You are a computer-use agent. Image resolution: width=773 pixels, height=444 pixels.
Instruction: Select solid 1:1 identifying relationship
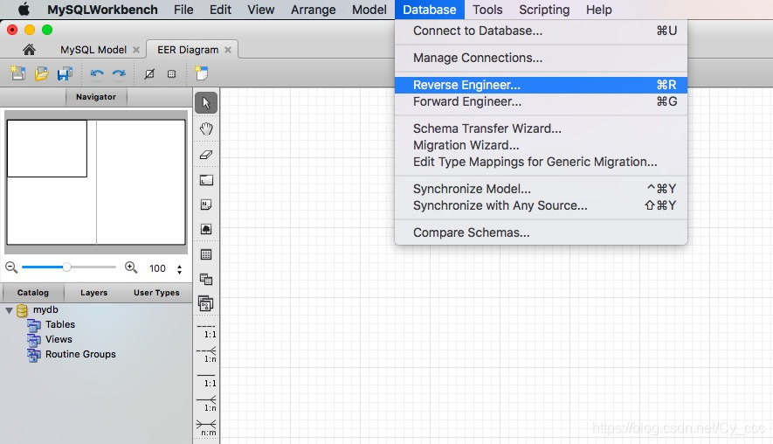click(206, 380)
